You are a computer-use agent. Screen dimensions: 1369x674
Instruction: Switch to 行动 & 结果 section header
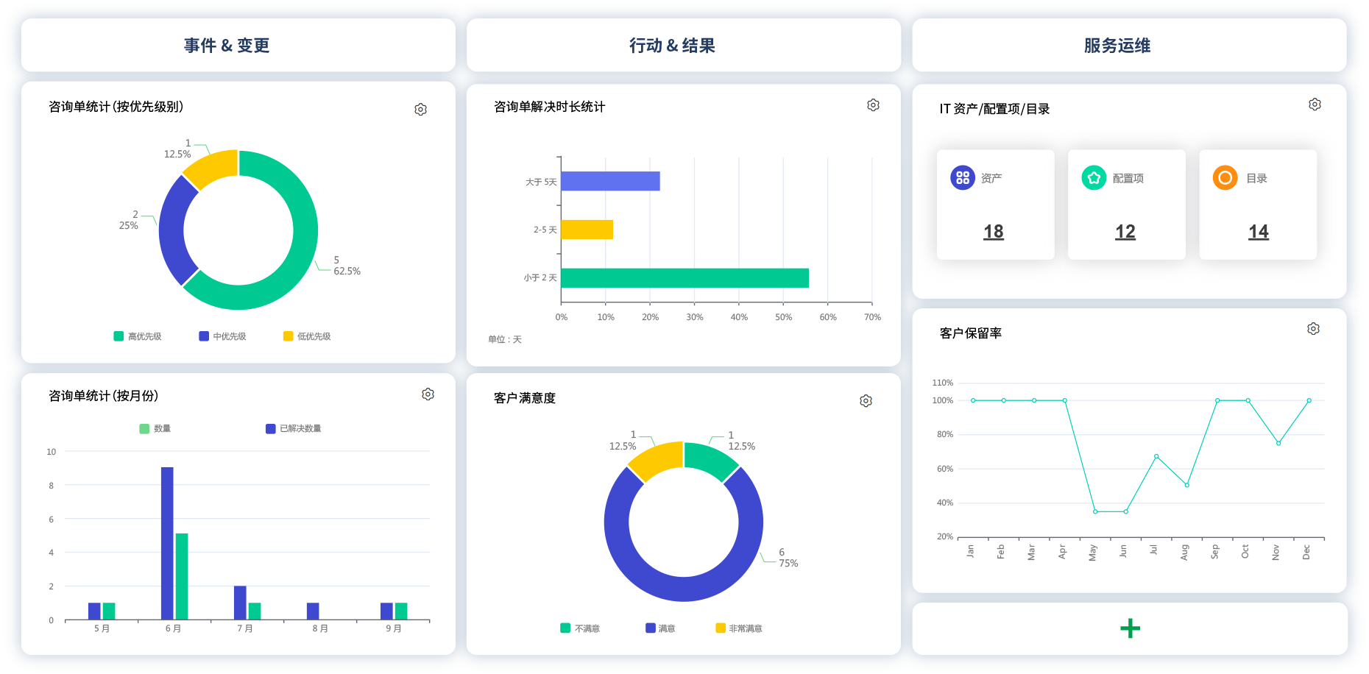(x=673, y=45)
